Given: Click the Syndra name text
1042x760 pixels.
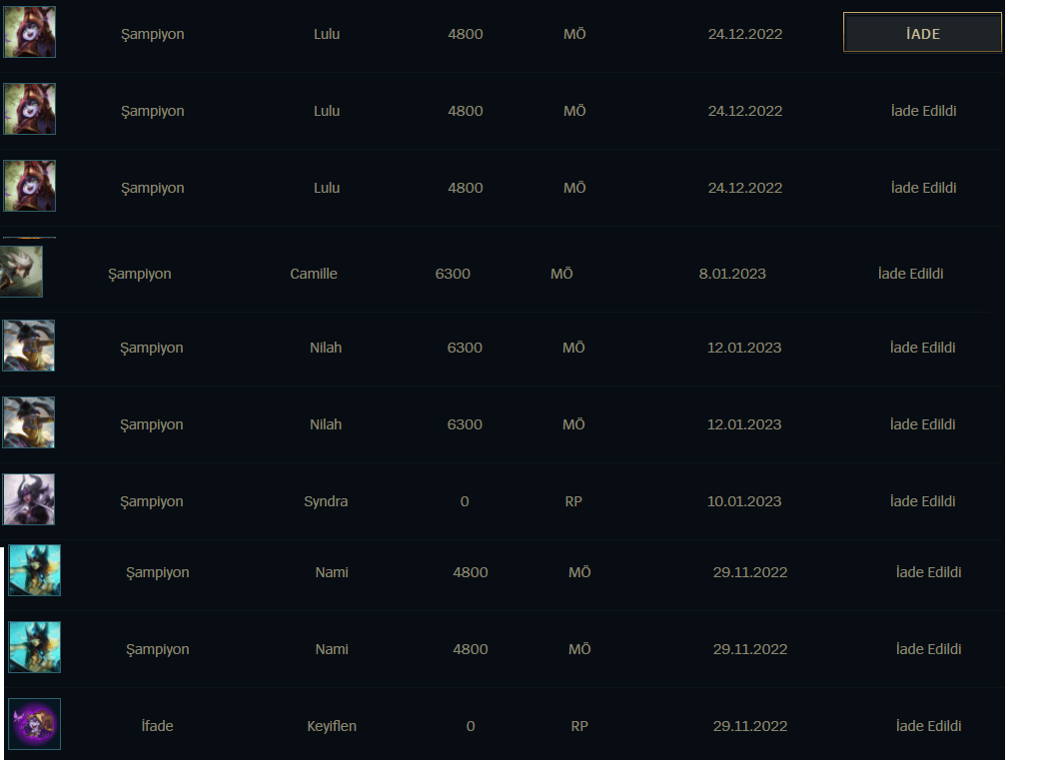Looking at the screenshot, I should [326, 501].
